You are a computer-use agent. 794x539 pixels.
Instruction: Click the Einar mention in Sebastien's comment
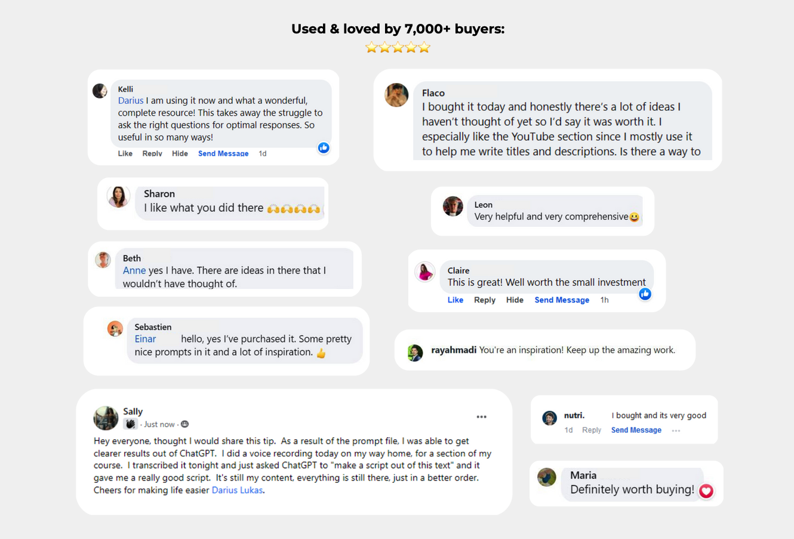pyautogui.click(x=145, y=339)
